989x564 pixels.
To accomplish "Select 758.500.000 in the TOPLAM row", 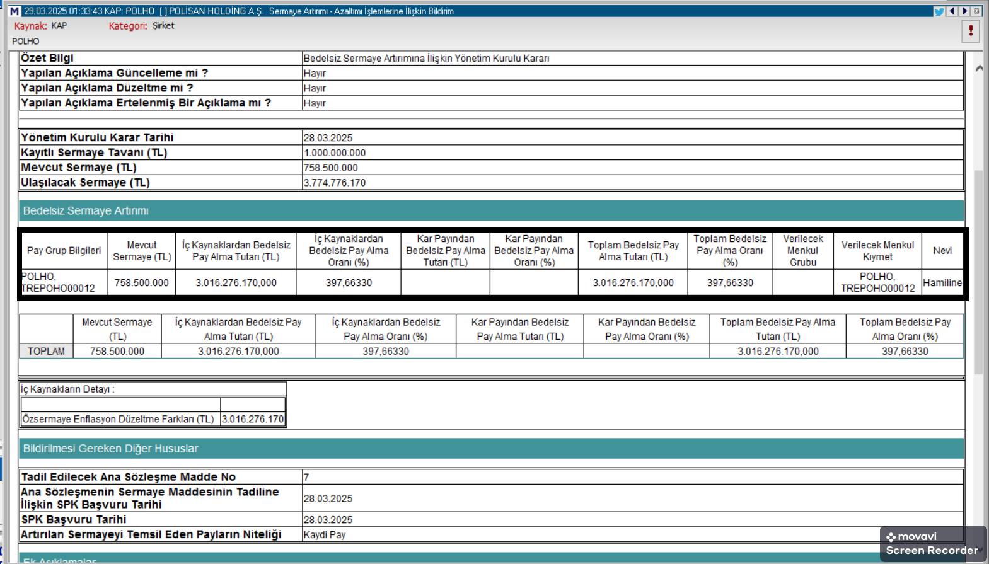I will point(117,352).
